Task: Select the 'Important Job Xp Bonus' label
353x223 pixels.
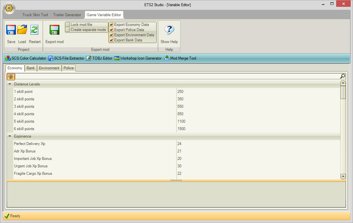Action: pyautogui.click(x=33, y=159)
